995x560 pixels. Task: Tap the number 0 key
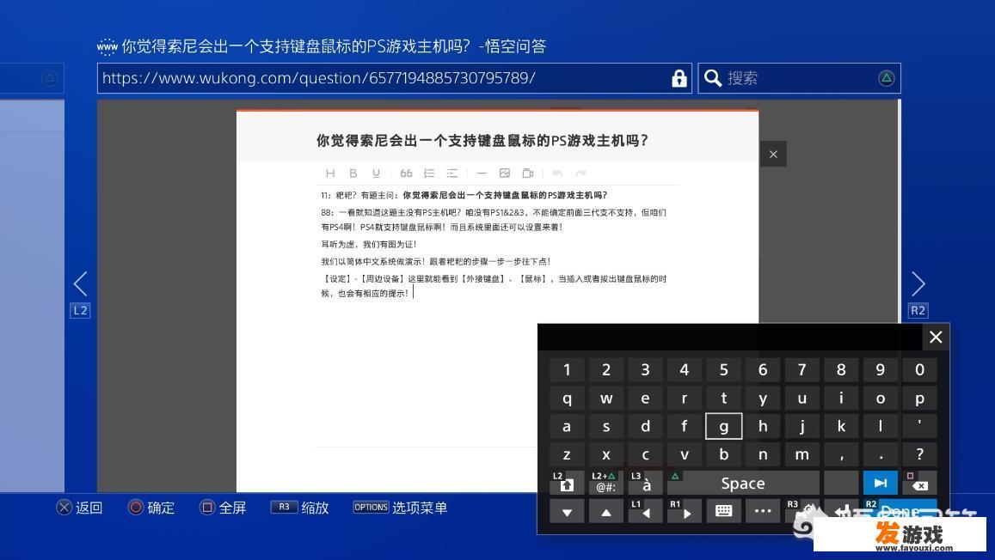pos(919,370)
